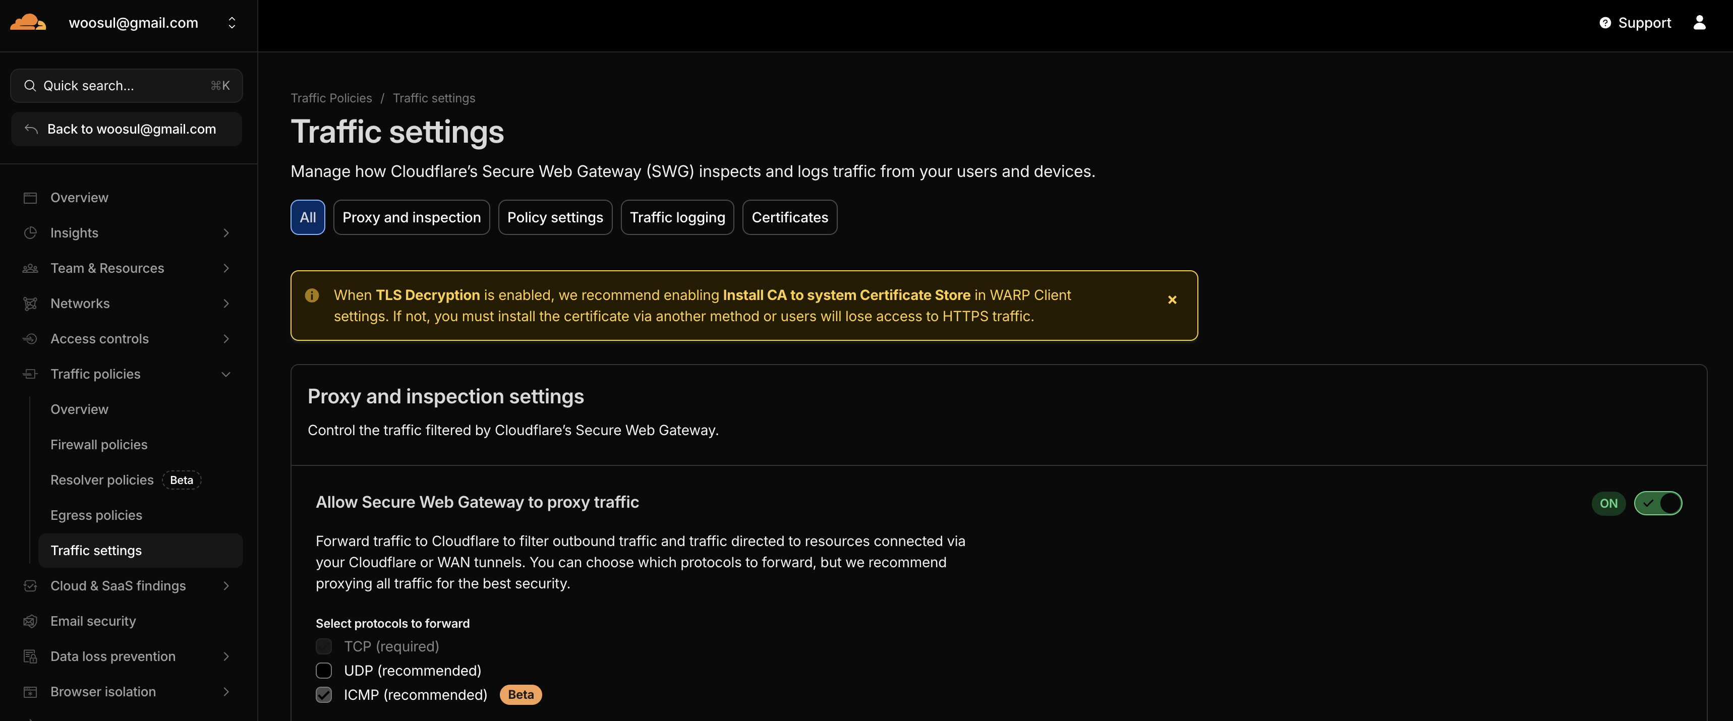Turn off Secure Web Gateway proxy toggle
This screenshot has width=1733, height=721.
pos(1658,503)
